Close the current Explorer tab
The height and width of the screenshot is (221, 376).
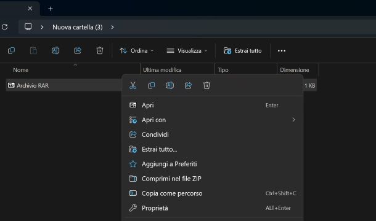[x=30, y=9]
